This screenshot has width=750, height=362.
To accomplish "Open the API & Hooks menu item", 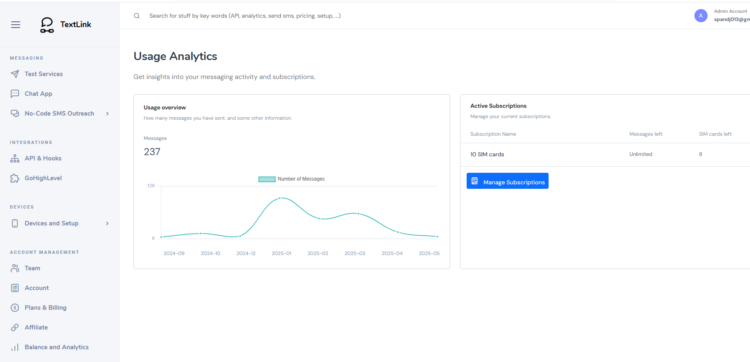I will 43,158.
